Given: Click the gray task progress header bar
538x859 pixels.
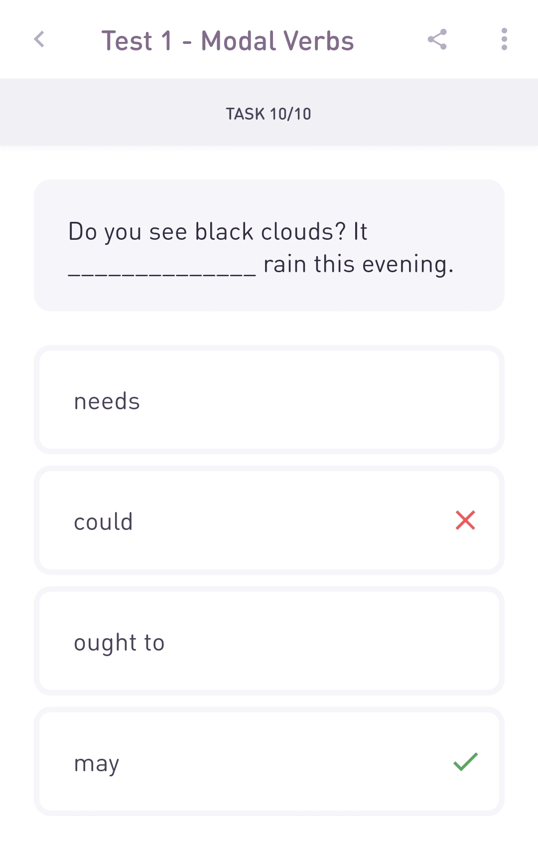Looking at the screenshot, I should click(x=269, y=112).
